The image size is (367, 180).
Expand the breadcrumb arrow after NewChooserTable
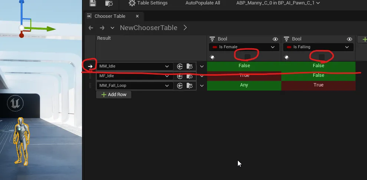pos(185,27)
